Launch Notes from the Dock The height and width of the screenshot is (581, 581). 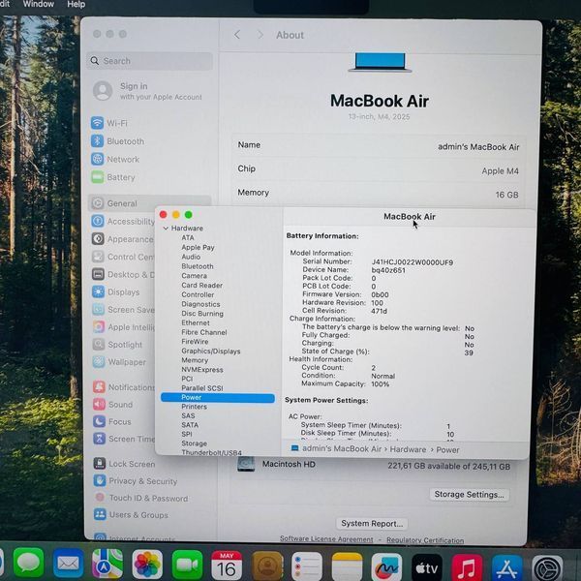pos(347,566)
